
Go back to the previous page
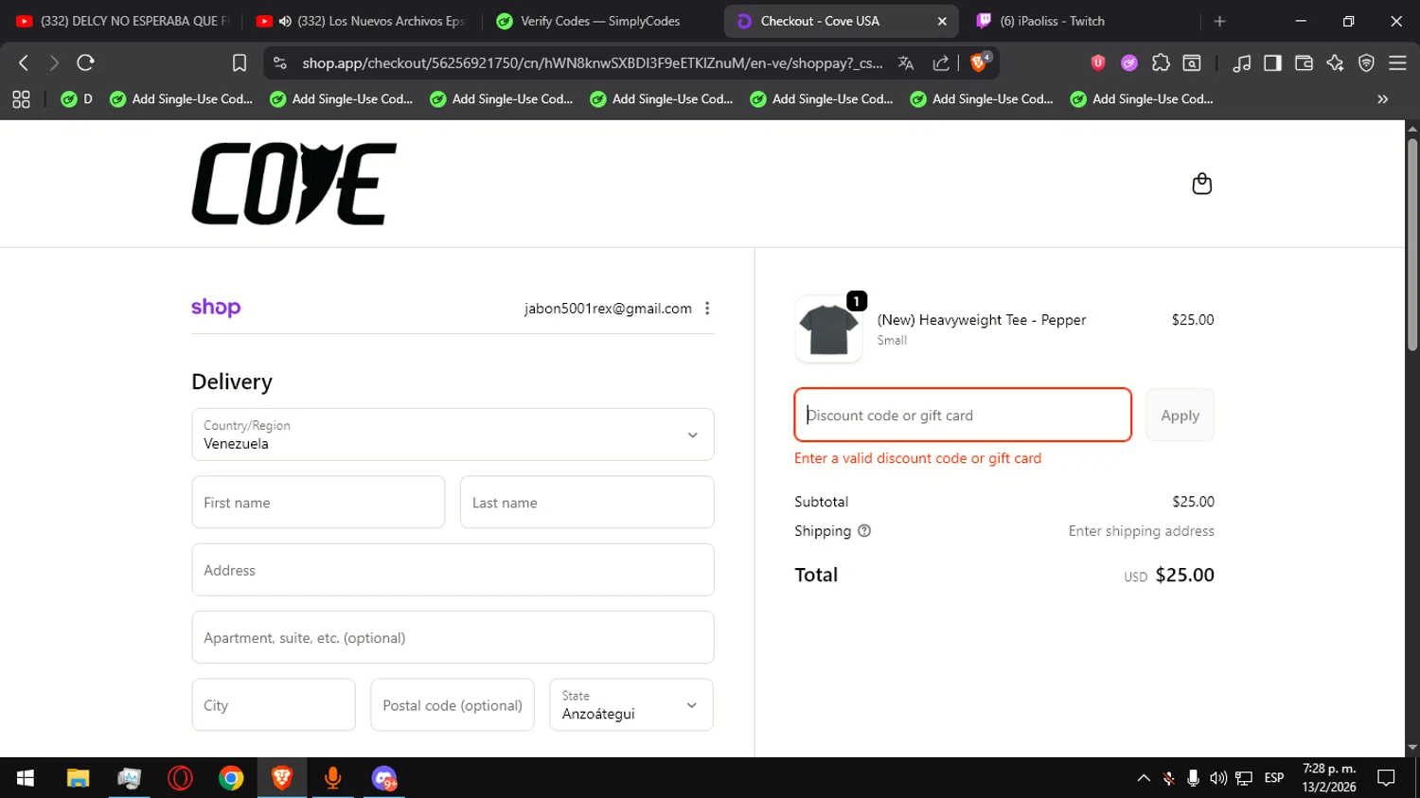tap(24, 62)
